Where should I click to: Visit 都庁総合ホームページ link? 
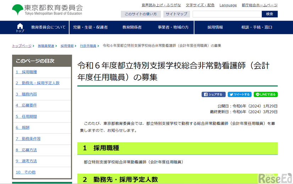tap(260, 5)
